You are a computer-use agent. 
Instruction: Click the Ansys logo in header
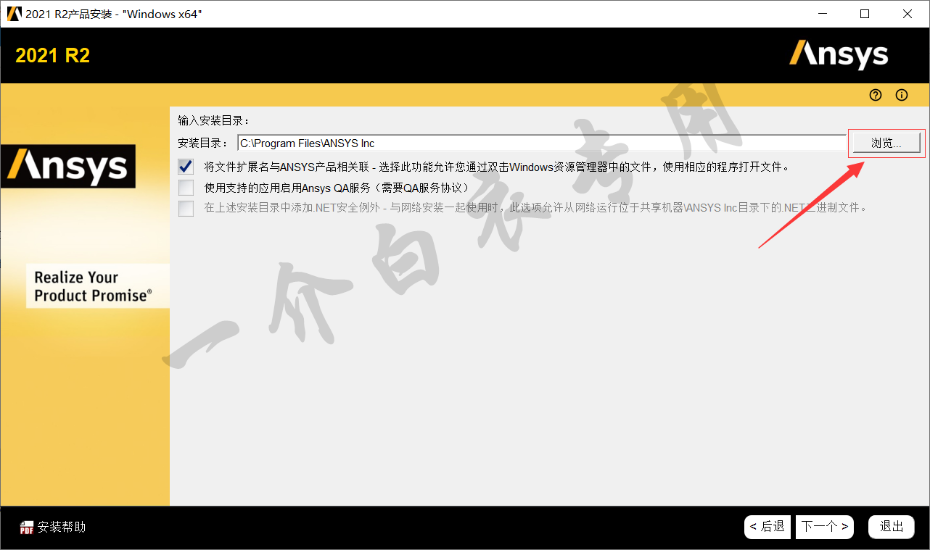(x=839, y=54)
